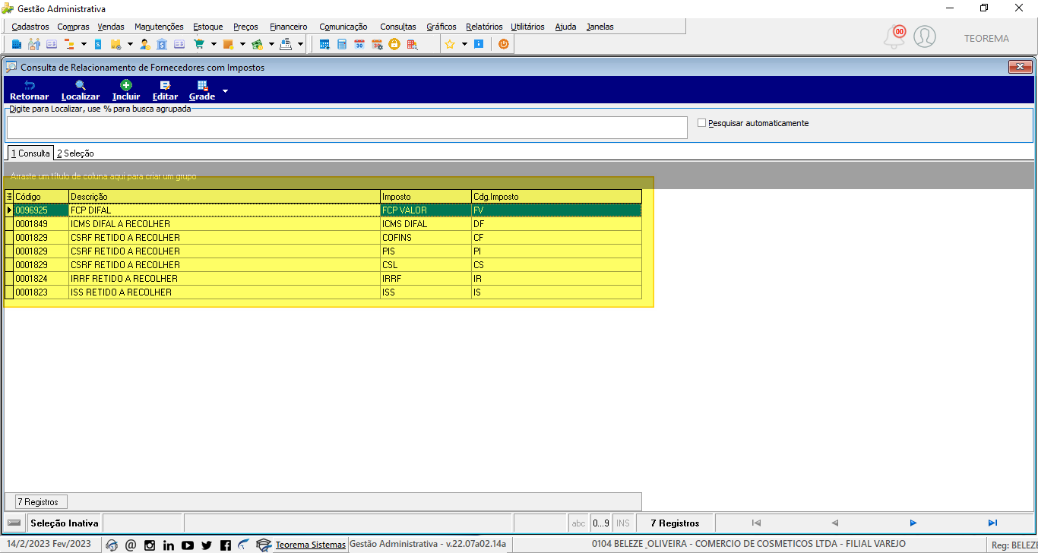Click the orange power icon in toolbar
The width and height of the screenshot is (1038, 553).
[503, 44]
